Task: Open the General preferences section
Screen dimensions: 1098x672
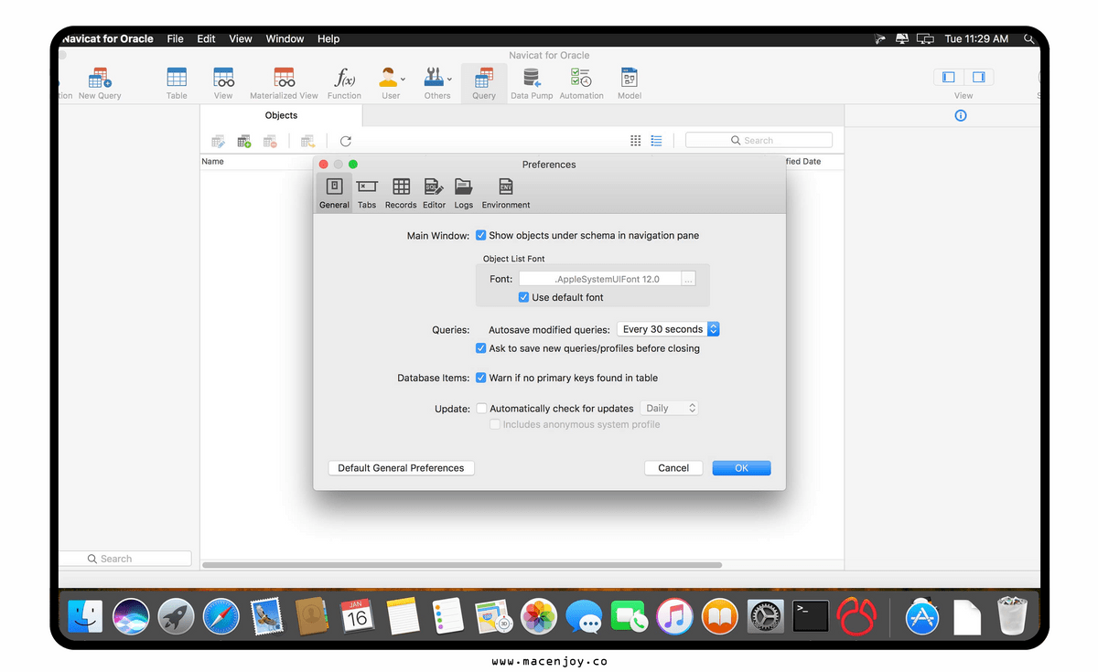Action: [334, 193]
